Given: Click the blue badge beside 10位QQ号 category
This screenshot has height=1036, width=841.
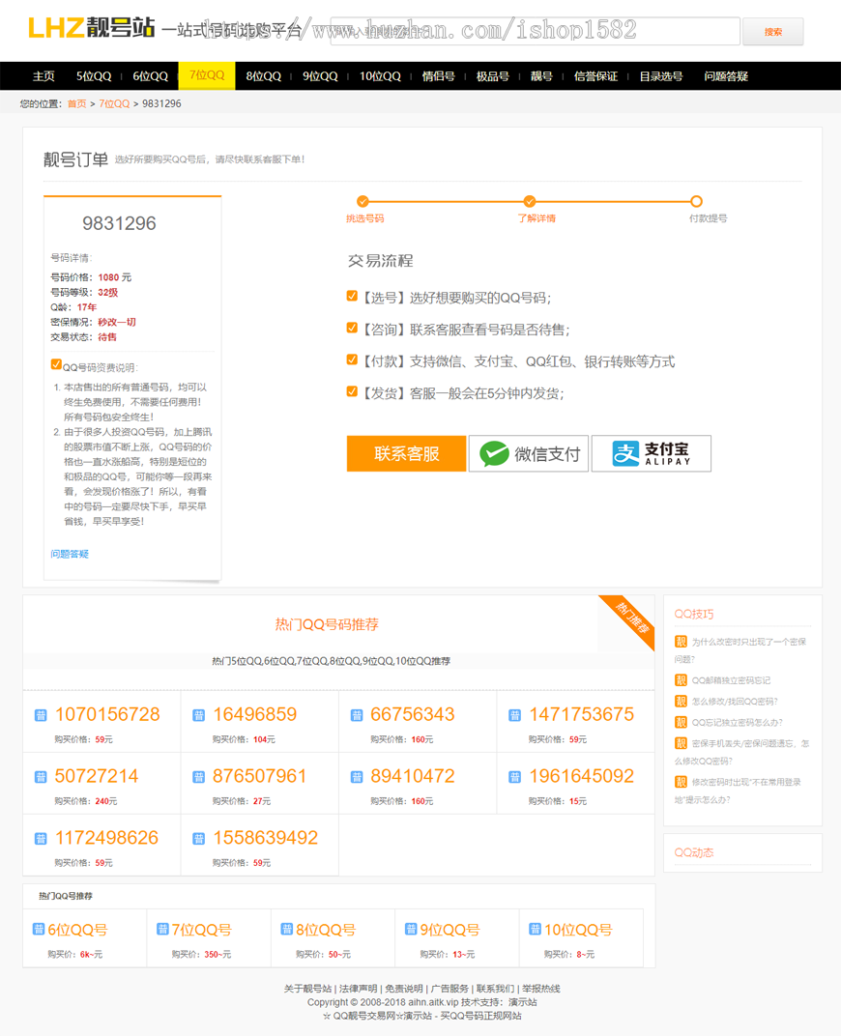Looking at the screenshot, I should click(535, 929).
